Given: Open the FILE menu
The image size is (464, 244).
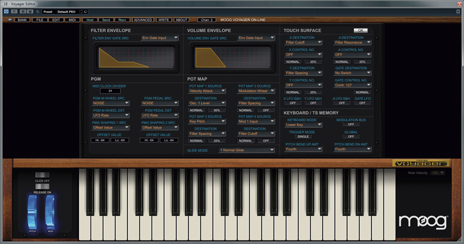Looking at the screenshot, I should point(40,20).
